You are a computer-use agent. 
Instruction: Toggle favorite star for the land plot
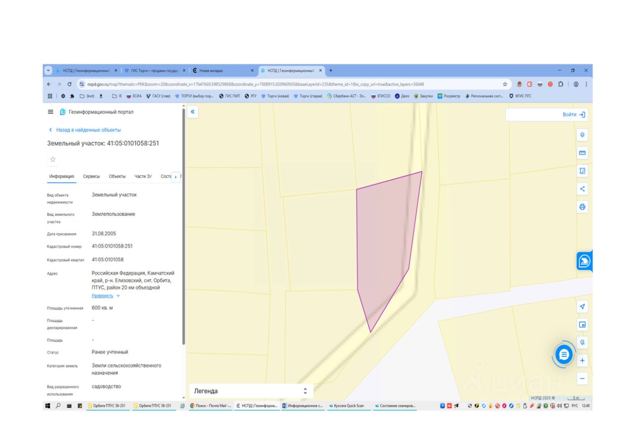53,159
